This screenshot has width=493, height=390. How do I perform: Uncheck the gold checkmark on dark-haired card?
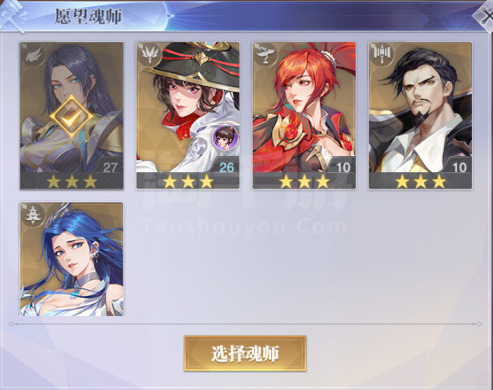[71, 116]
